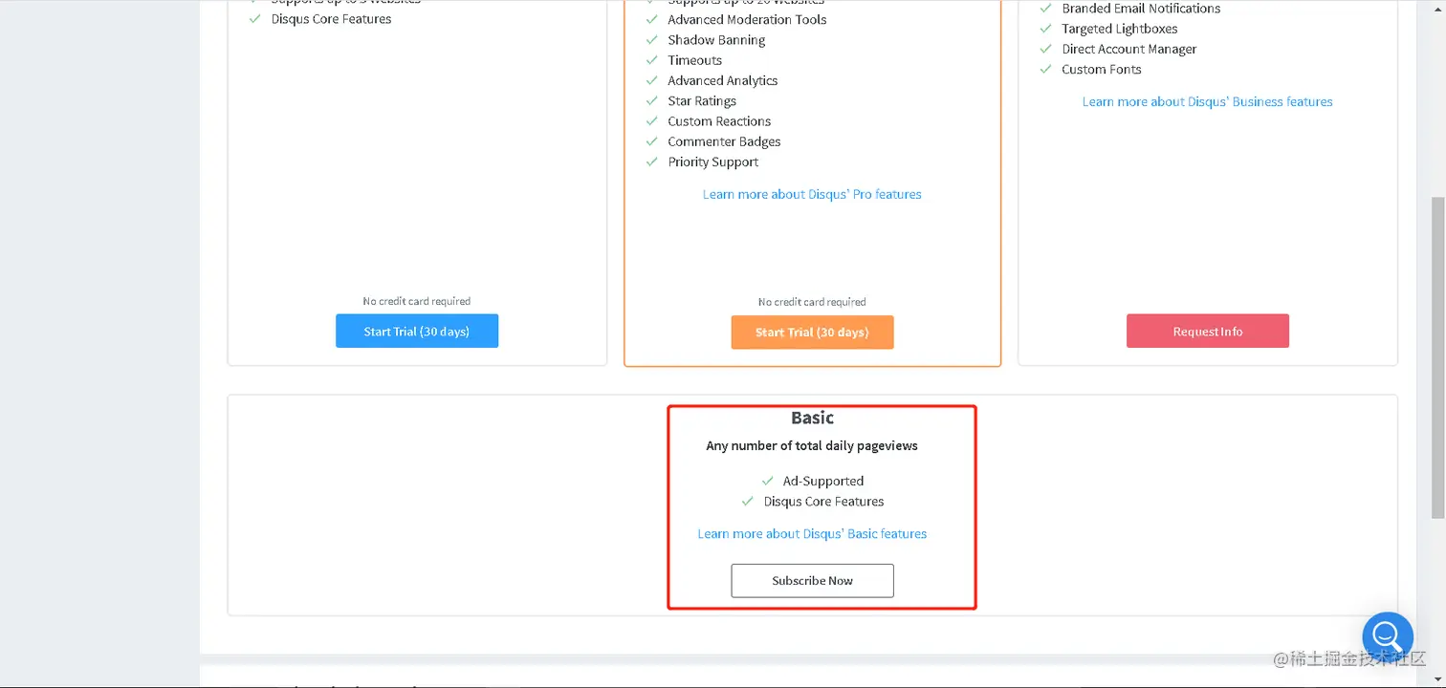Click the Branded Email Notifications feature
Screen dimensions: 1446x688
coord(1141,8)
